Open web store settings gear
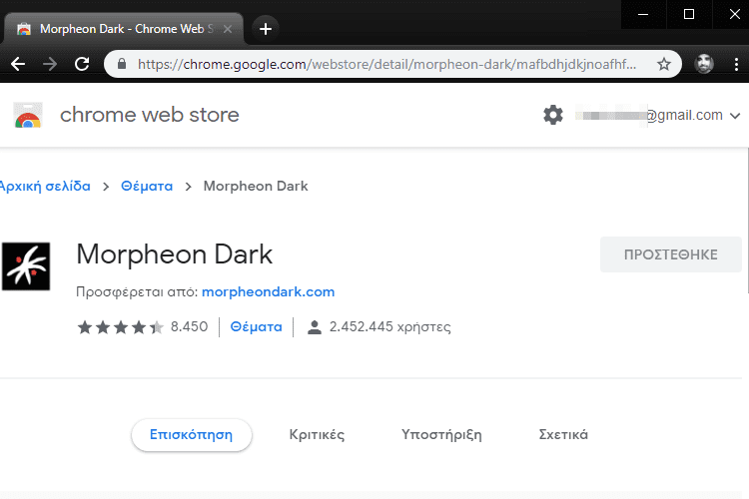Image resolution: width=749 pixels, height=499 pixels. 553,115
